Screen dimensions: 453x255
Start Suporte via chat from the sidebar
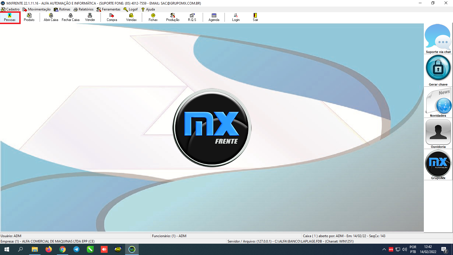tap(438, 38)
